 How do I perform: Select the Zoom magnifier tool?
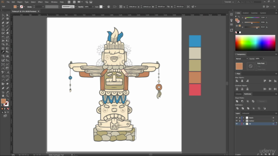(7, 96)
